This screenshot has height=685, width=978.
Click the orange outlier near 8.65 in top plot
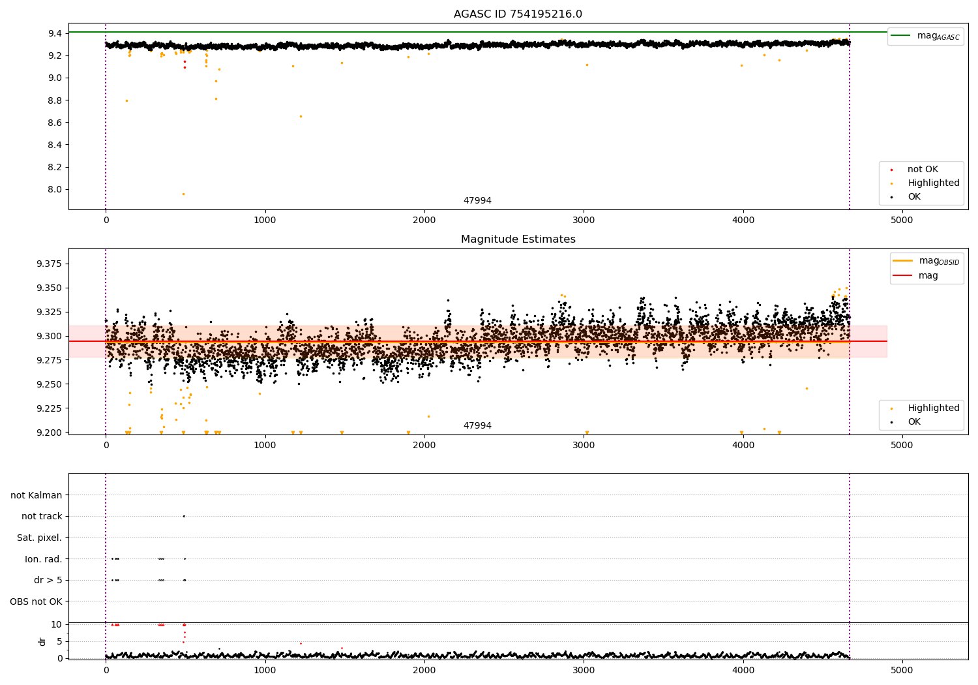click(301, 117)
